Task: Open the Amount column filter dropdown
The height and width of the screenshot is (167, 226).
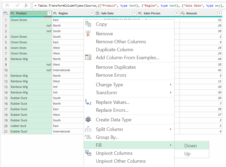Action: (x=219, y=13)
